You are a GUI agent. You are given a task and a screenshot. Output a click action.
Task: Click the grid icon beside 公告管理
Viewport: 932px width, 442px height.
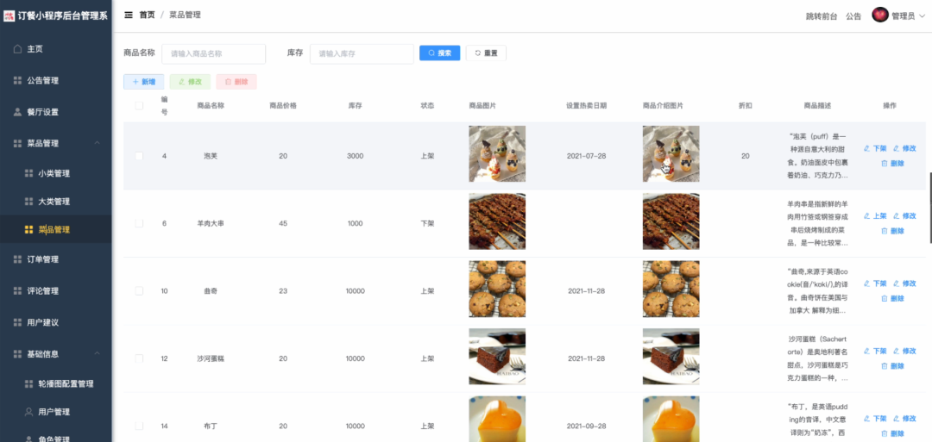pos(18,80)
